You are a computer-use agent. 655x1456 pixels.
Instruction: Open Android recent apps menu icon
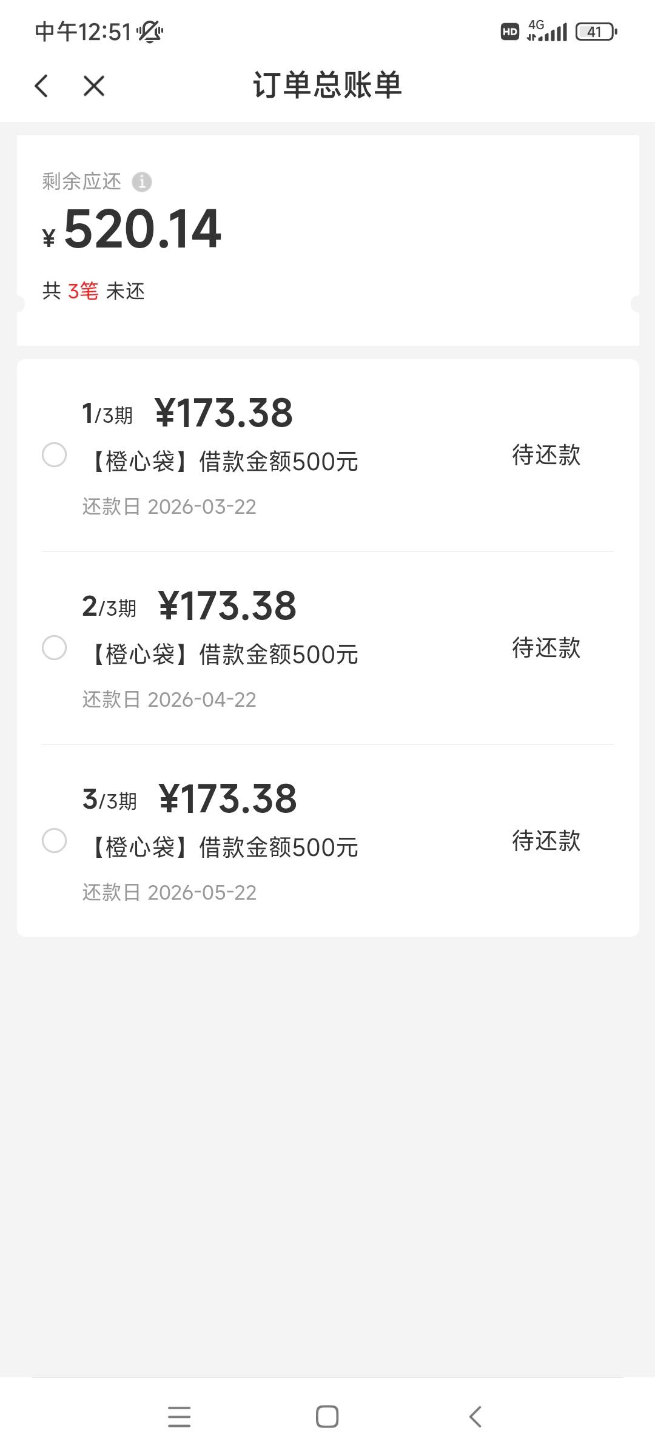[179, 1417]
